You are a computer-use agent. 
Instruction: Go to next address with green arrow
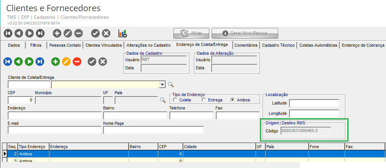pyautogui.click(x=29, y=62)
